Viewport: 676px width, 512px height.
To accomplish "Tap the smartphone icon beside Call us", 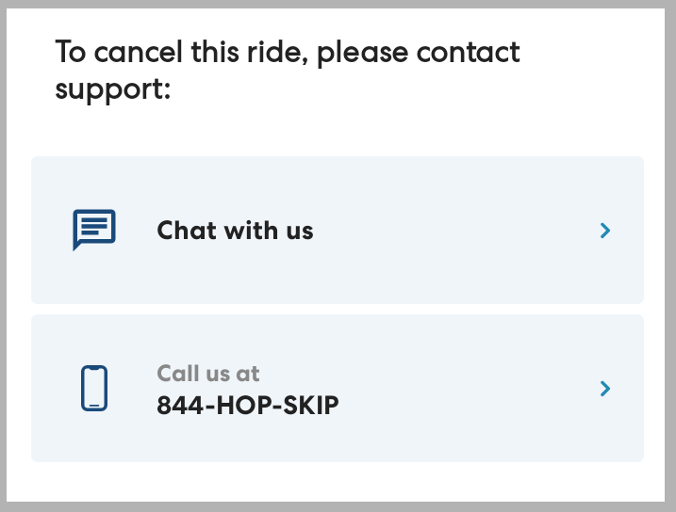I will click(x=93, y=388).
